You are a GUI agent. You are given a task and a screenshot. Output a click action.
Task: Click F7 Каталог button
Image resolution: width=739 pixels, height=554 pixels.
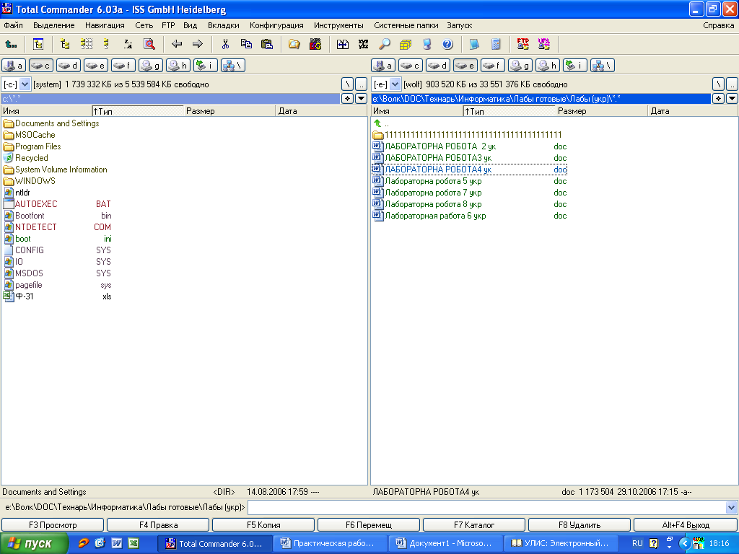[x=474, y=525]
